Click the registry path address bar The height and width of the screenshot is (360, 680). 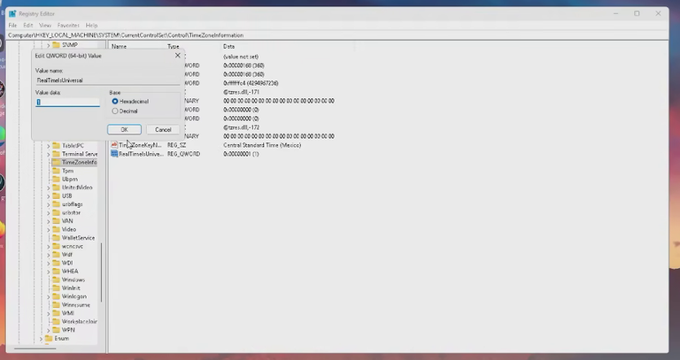tap(337, 35)
